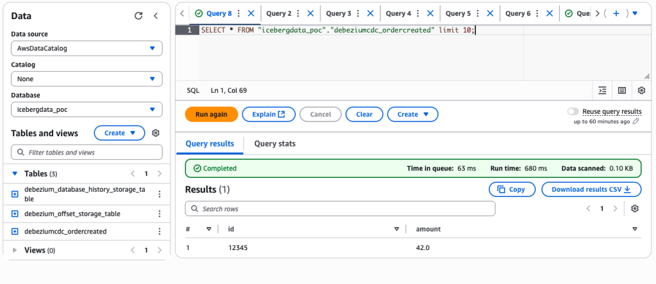
Task: Open options for debeziumcdc_ordercreated table
Action: (x=160, y=232)
